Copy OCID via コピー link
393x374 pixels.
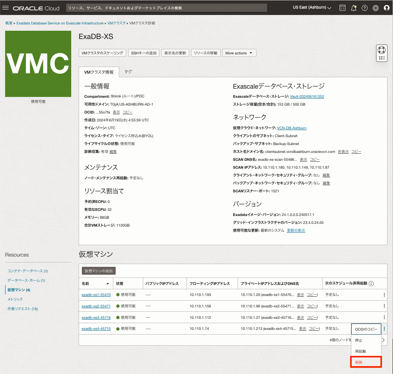click(x=127, y=112)
